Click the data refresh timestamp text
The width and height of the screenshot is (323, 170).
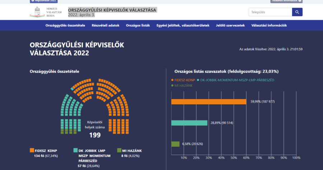tap(271, 49)
